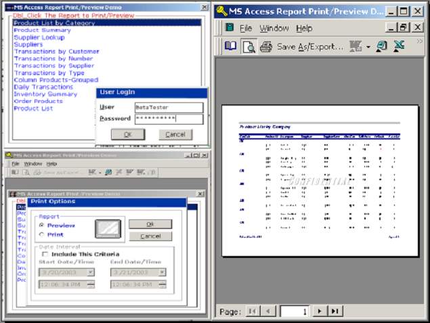Viewport: 430px width, 323px height.
Task: Go to next report page
Action: [320, 311]
